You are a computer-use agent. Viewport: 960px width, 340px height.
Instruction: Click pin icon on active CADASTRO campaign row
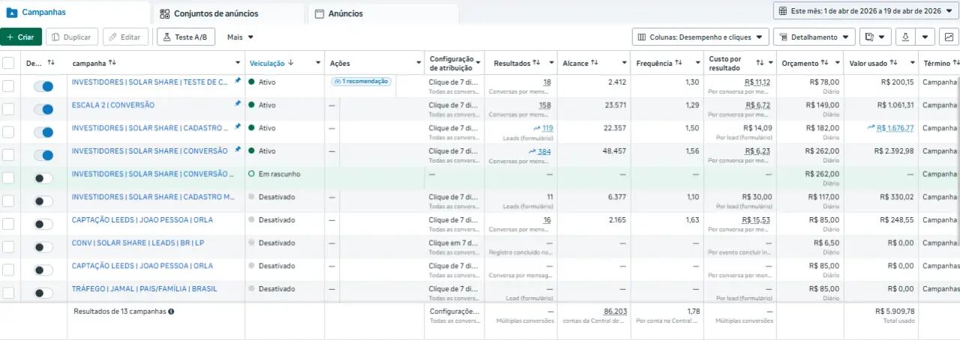(x=238, y=128)
